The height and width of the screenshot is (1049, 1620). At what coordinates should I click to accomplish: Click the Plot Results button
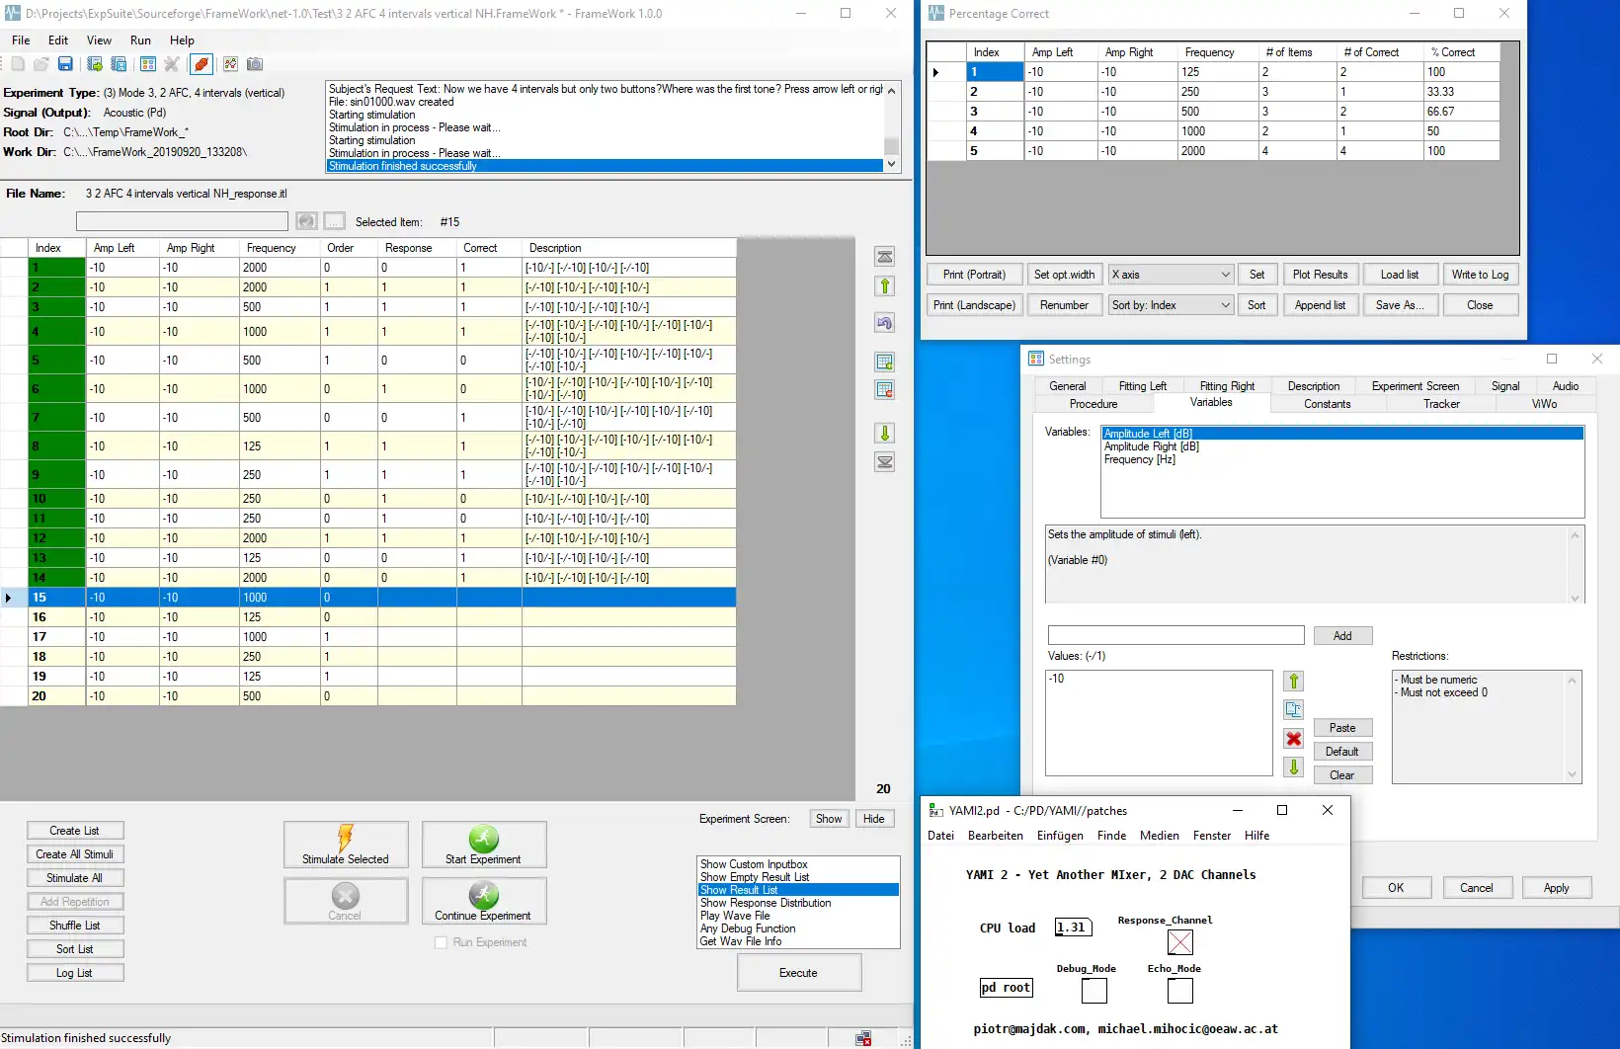click(1320, 275)
